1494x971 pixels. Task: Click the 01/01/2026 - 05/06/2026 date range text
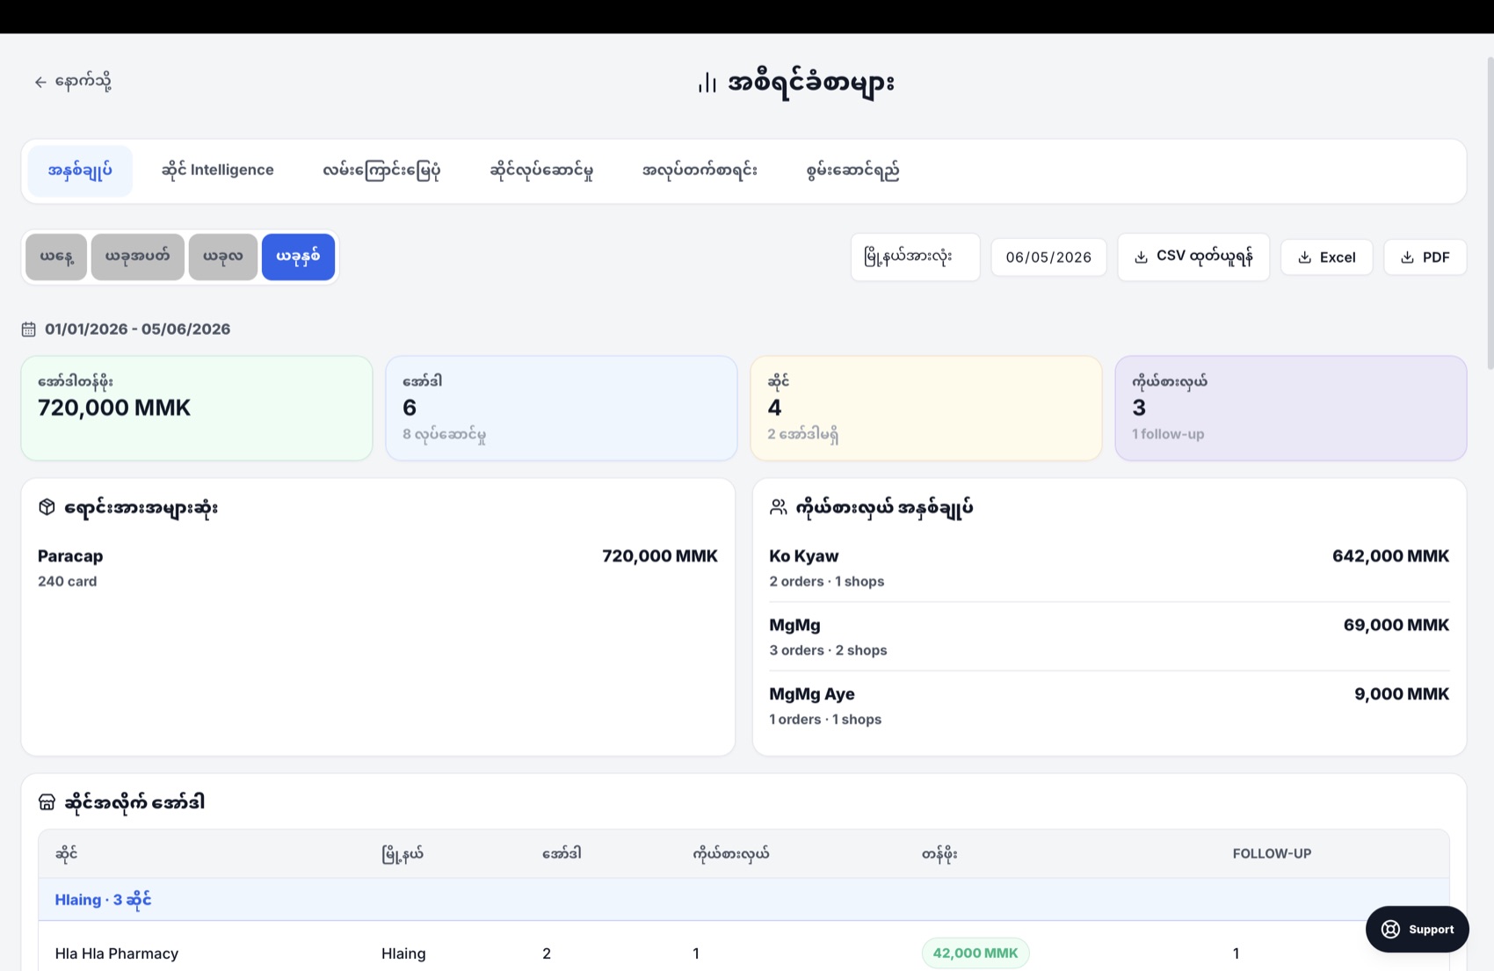tap(138, 330)
